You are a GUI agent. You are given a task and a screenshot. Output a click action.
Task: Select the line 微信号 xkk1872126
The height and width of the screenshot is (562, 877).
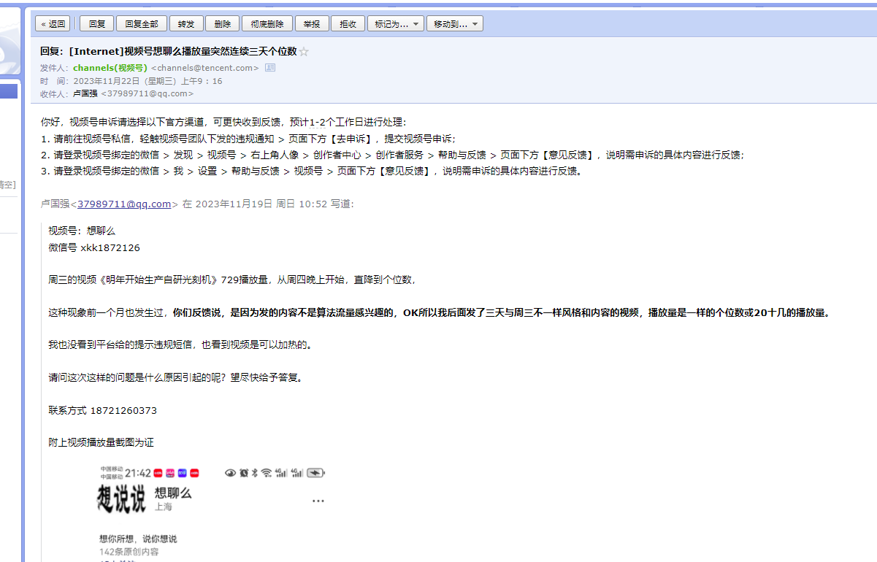pyautogui.click(x=94, y=247)
